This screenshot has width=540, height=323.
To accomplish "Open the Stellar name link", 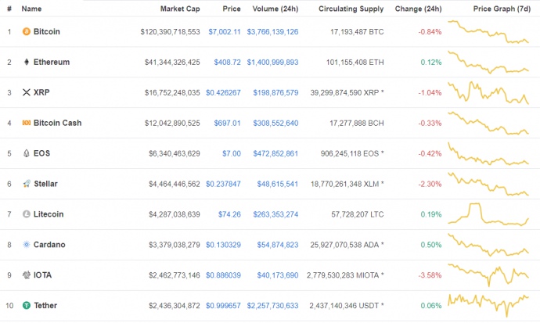I will click(x=45, y=184).
